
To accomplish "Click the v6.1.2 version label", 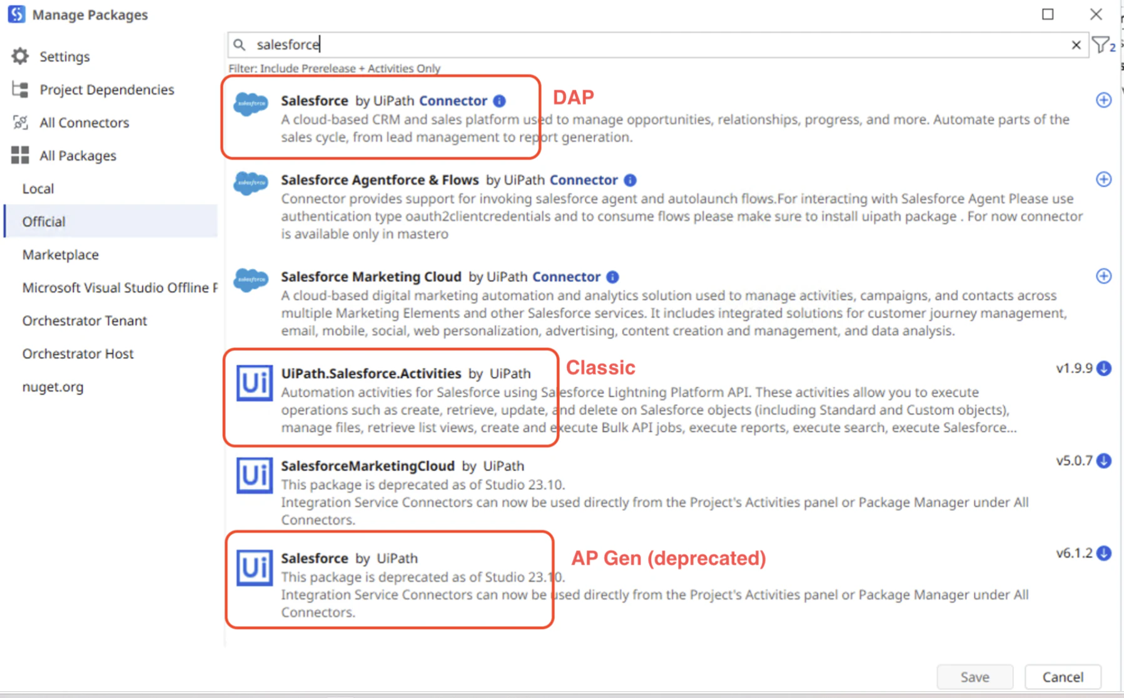I will [1074, 554].
